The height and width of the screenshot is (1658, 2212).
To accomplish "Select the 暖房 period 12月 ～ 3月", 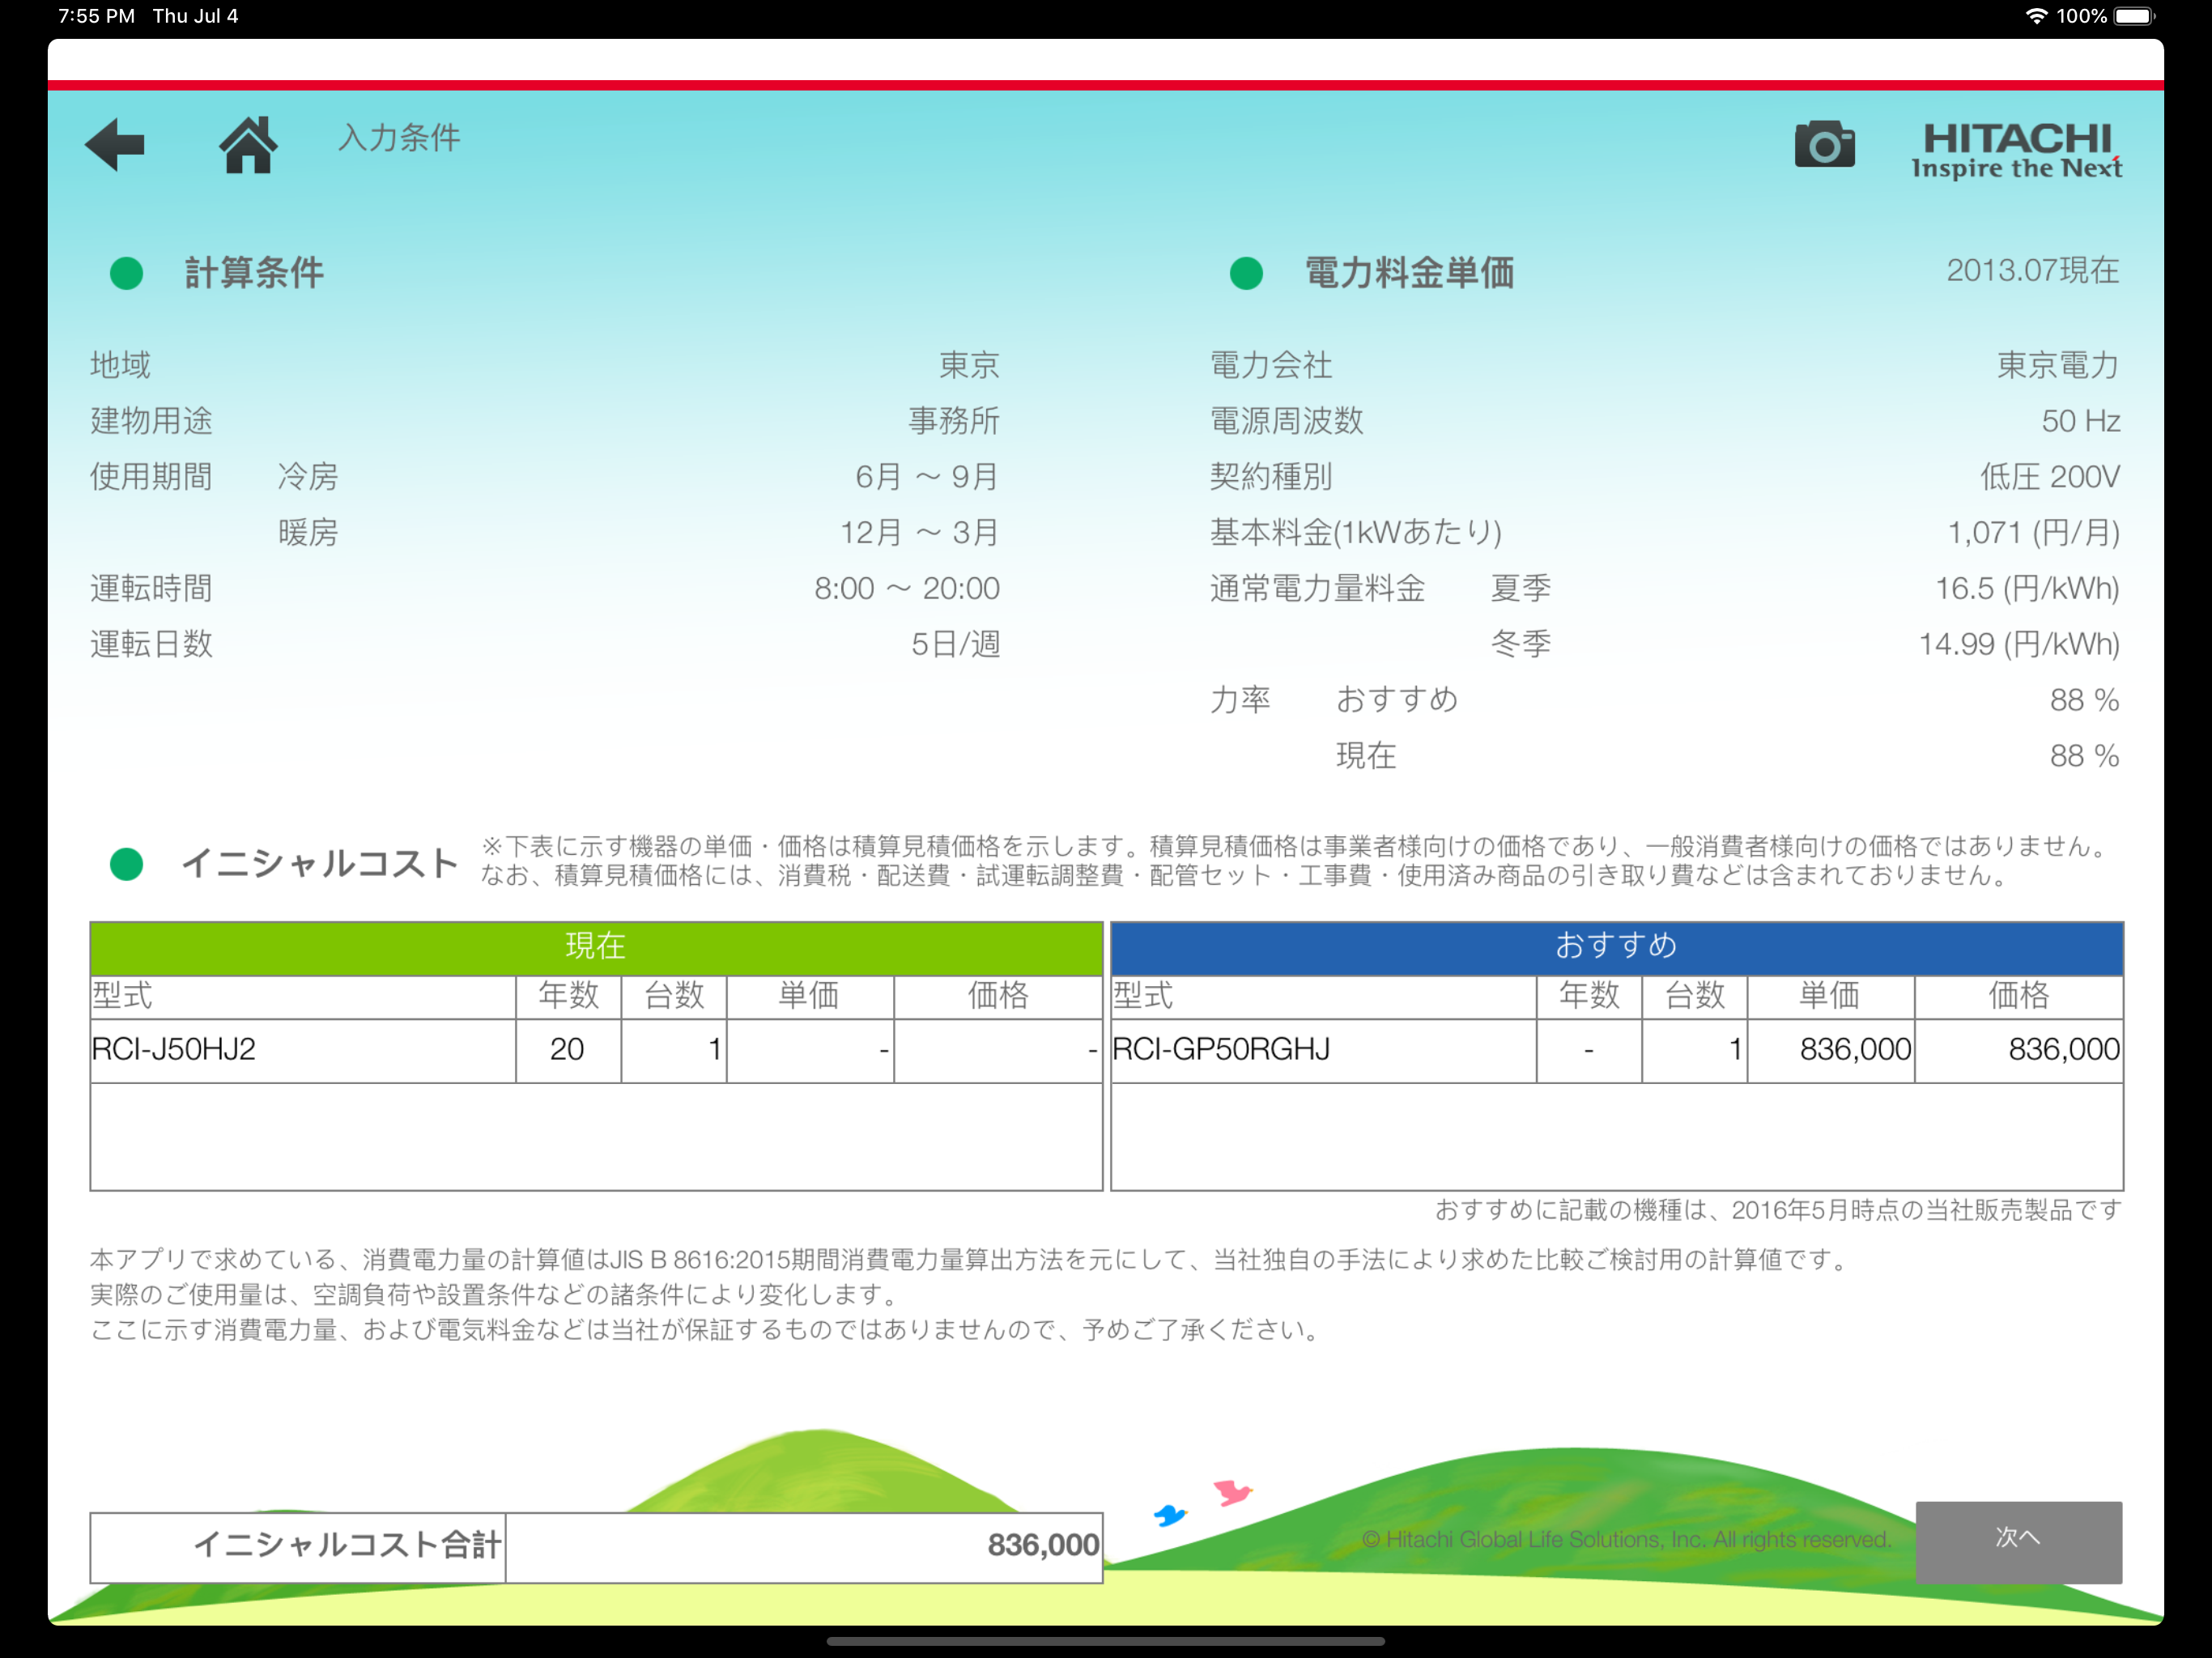I will [919, 533].
